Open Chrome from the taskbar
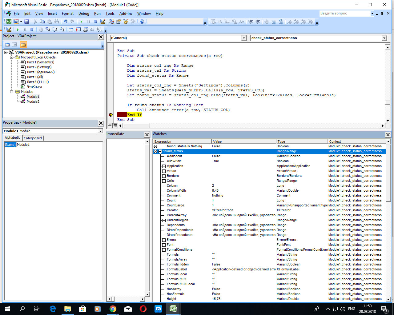 coord(112,308)
